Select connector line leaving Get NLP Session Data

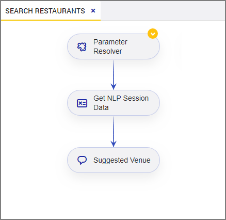[x=114, y=129]
